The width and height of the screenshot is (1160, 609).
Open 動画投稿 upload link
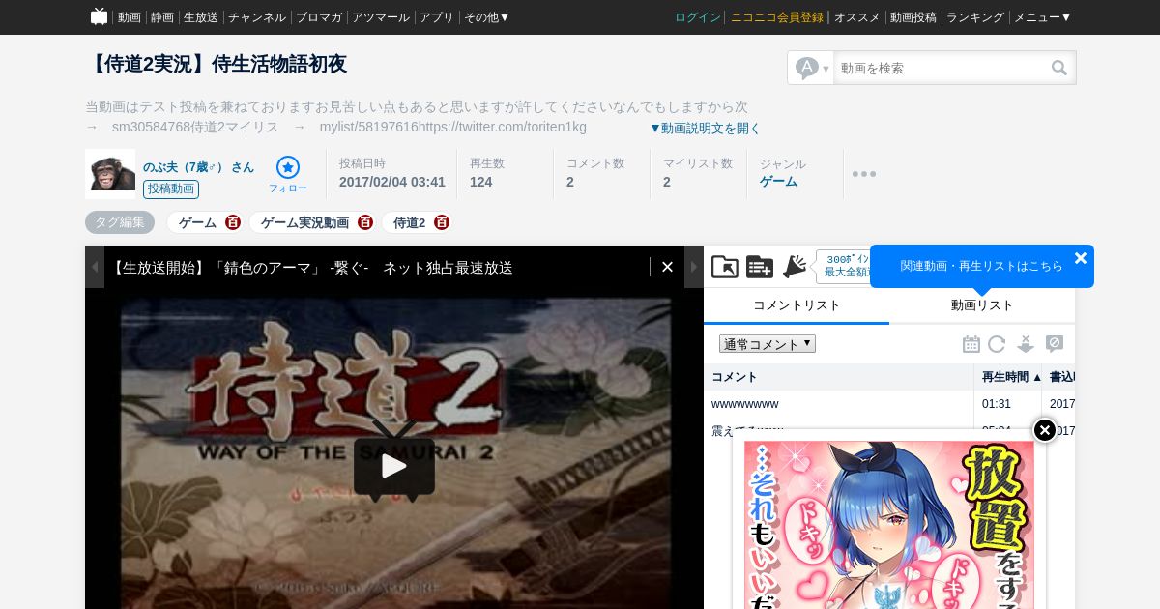tap(913, 17)
